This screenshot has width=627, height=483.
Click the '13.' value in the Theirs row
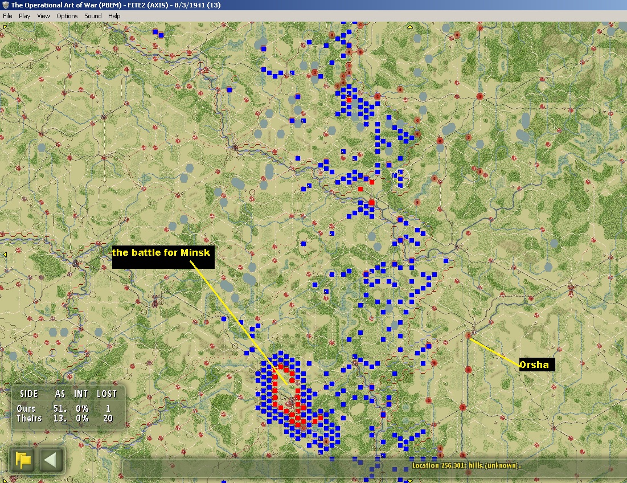[60, 418]
